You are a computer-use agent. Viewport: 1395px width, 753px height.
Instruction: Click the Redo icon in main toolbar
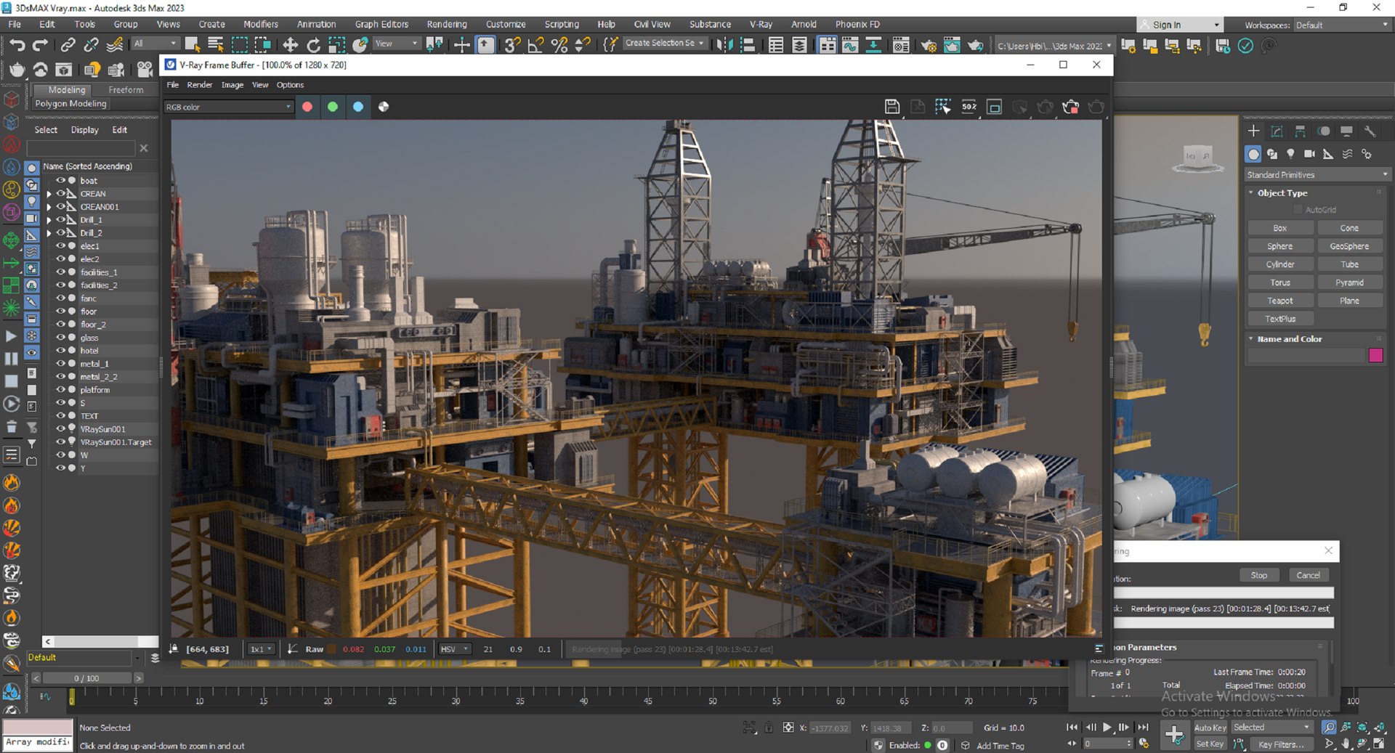[x=41, y=45]
